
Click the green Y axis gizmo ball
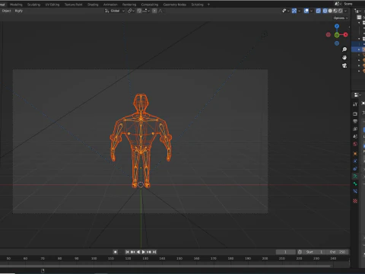tap(337, 35)
